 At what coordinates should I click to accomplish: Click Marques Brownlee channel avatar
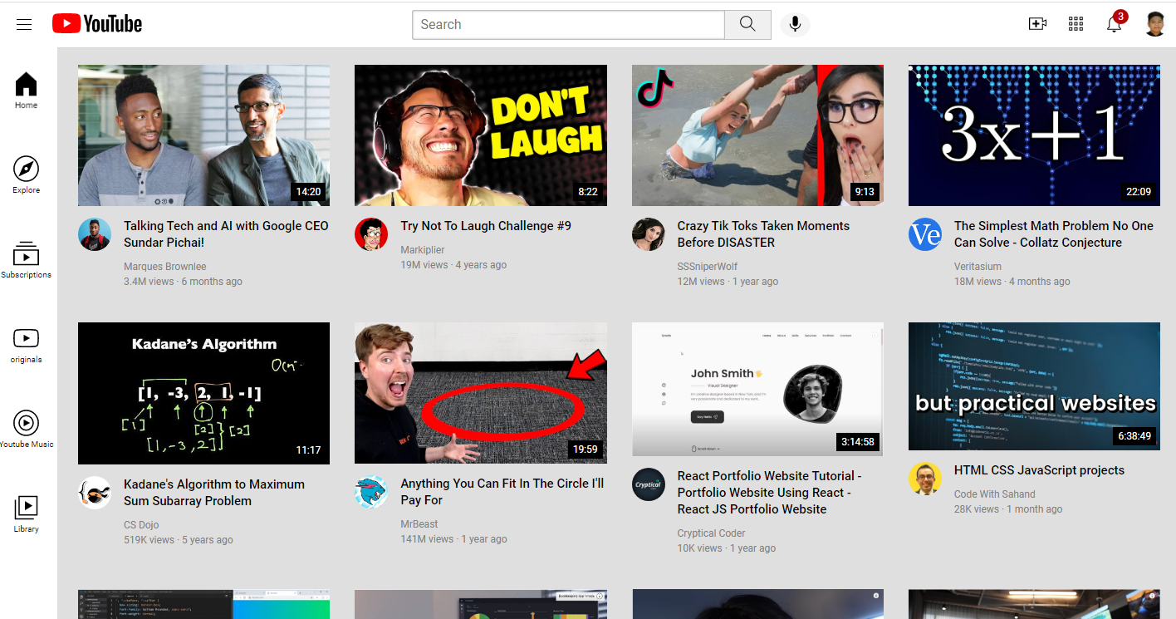[95, 234]
